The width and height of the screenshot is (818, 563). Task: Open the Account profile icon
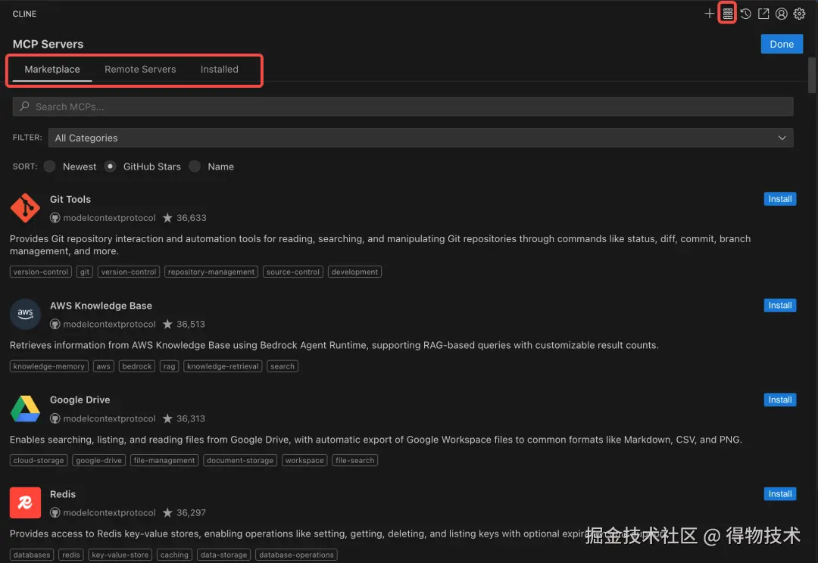point(781,14)
